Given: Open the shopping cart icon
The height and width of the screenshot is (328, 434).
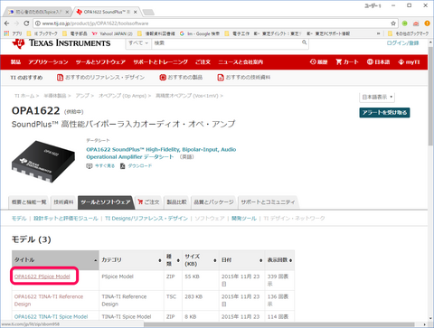Looking at the screenshot, I should (339, 61).
